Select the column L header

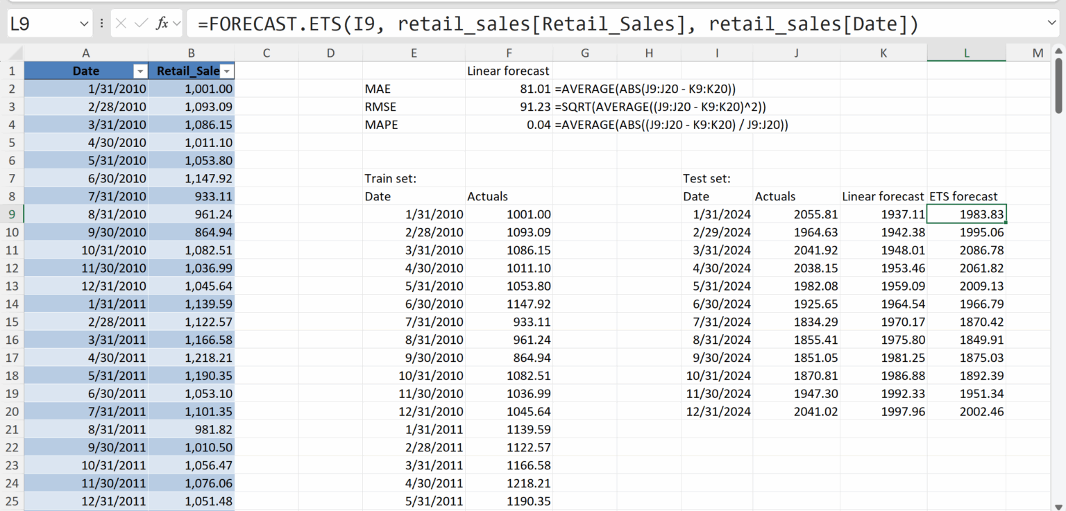point(966,53)
